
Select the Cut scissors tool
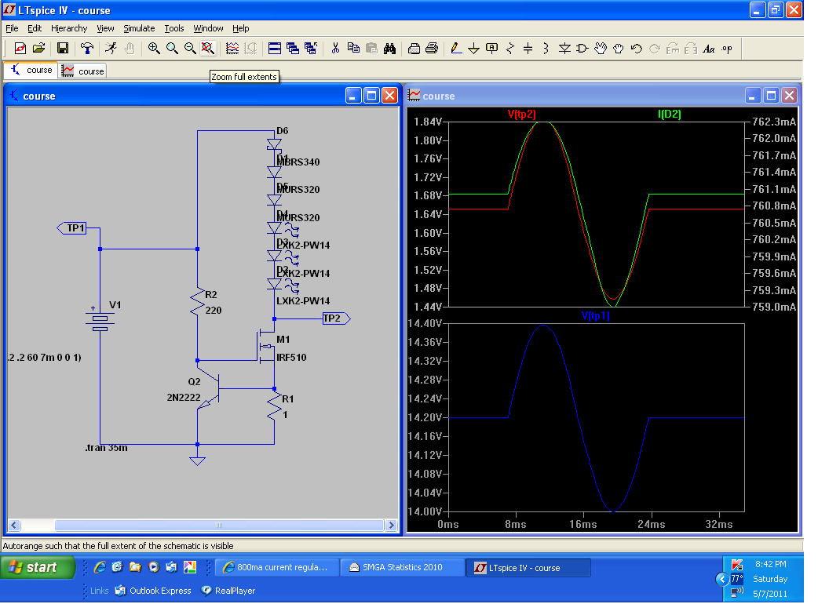pyautogui.click(x=335, y=49)
